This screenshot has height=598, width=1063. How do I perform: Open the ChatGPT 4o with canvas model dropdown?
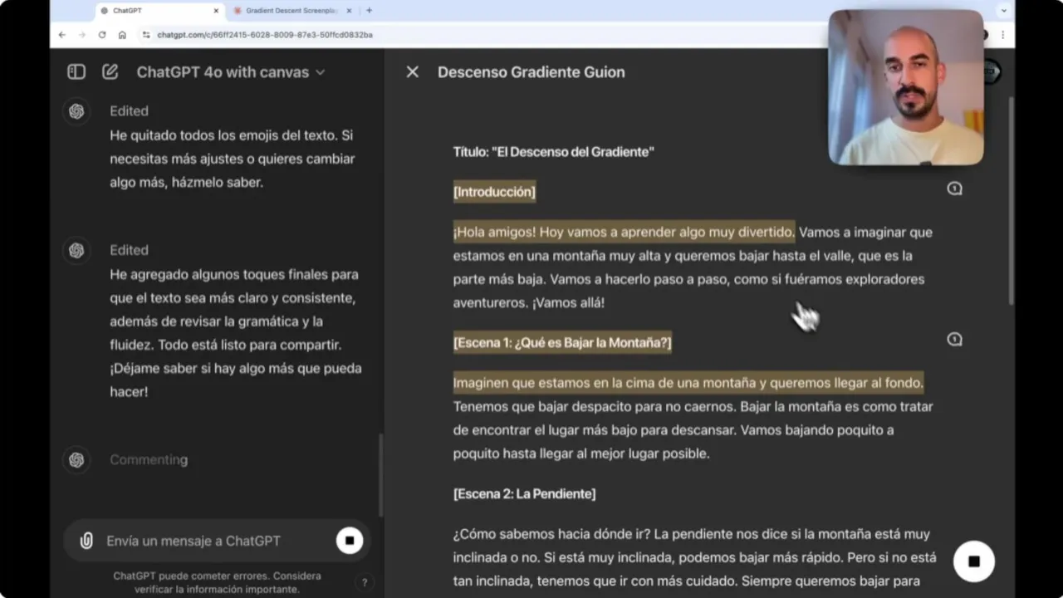[x=231, y=72]
